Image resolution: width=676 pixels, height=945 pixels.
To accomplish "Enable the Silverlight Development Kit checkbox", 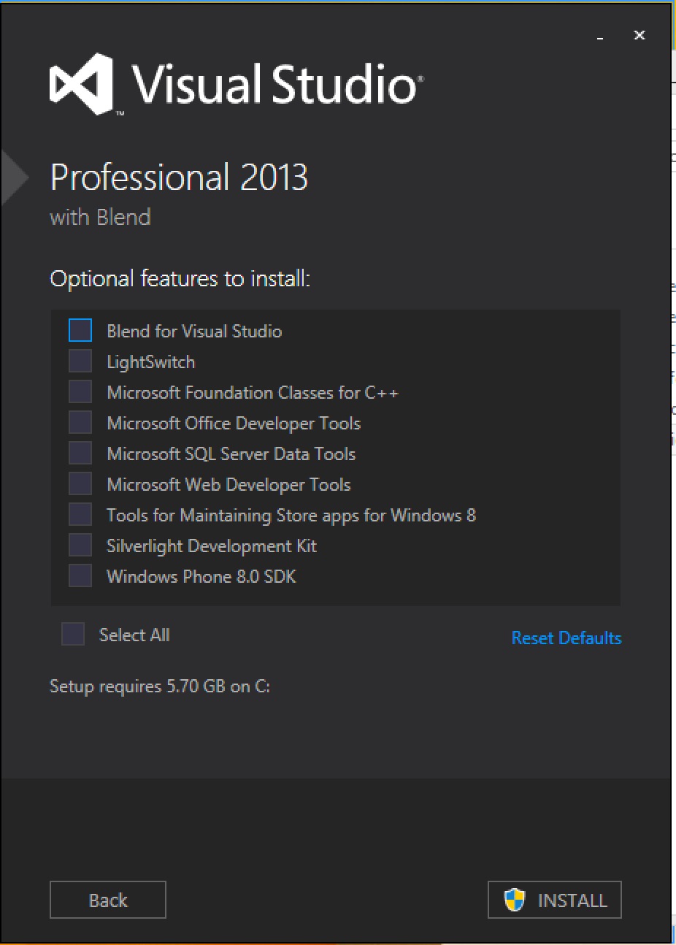I will [80, 546].
